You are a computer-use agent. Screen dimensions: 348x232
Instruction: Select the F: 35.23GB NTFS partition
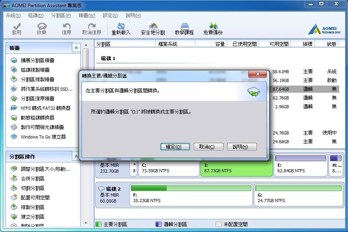click(191, 195)
